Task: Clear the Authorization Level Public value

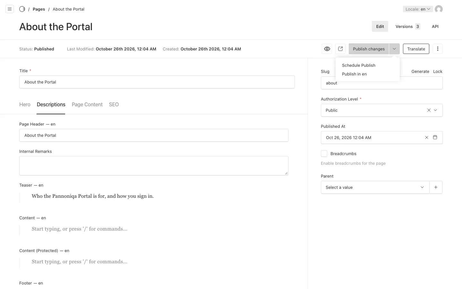Action: (x=429, y=110)
